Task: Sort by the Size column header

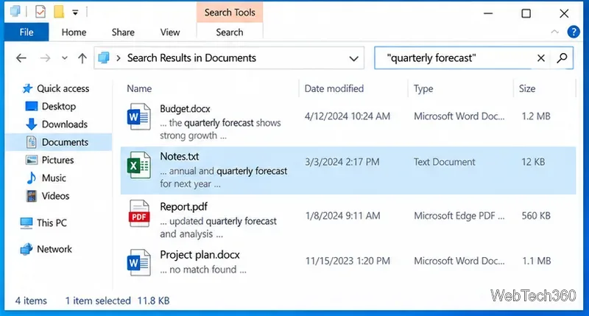Action: point(527,88)
